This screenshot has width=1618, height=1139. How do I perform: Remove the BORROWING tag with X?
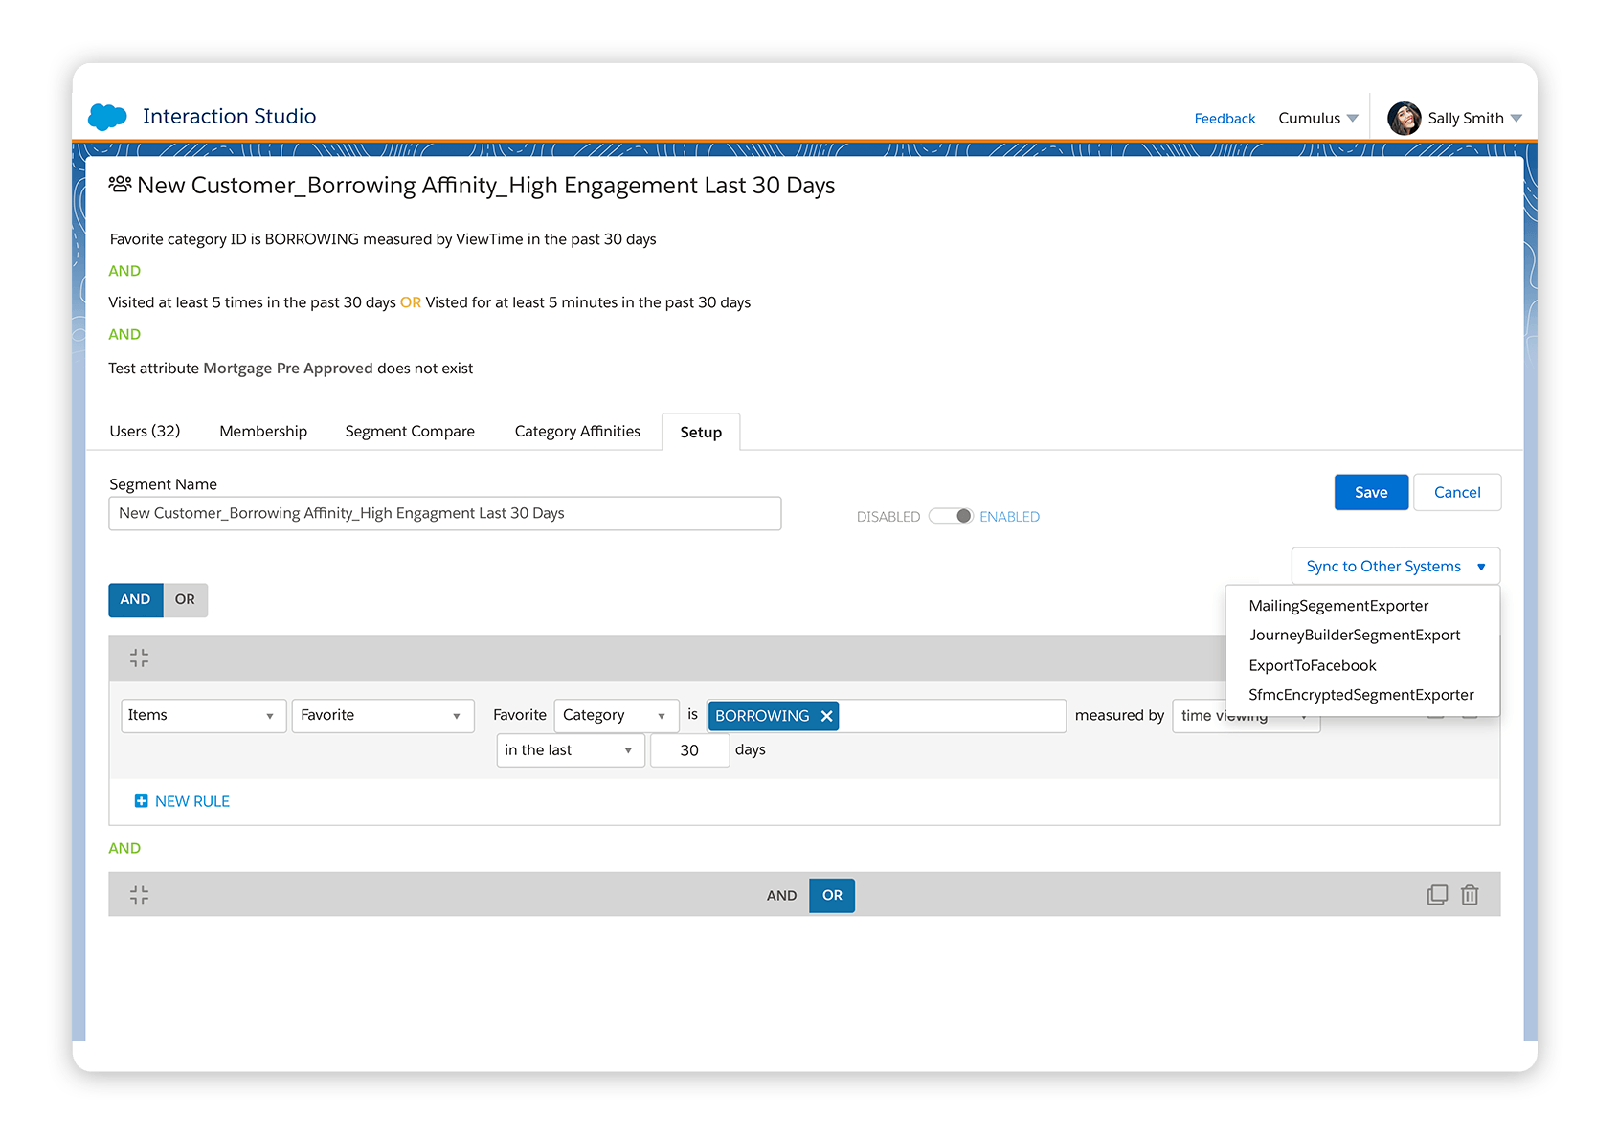pyautogui.click(x=827, y=716)
